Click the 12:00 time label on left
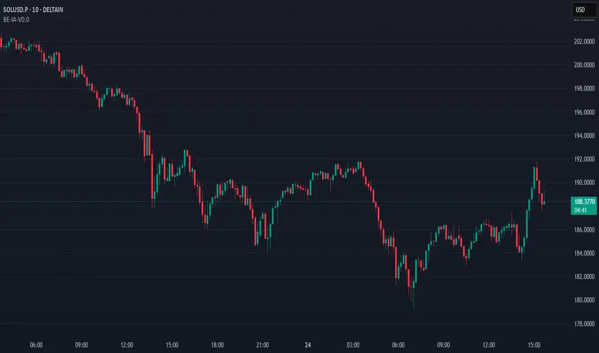Viewport: 599px width, 353px height. pos(127,345)
